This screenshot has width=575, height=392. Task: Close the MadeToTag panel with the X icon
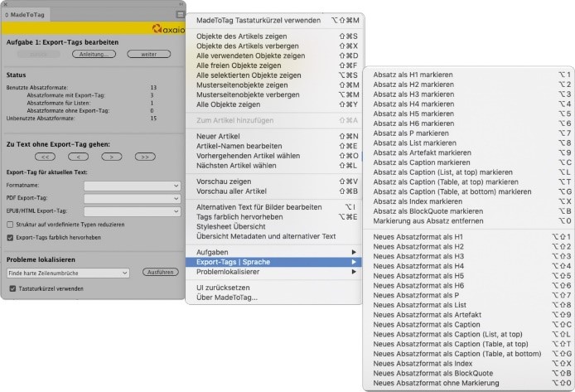point(5,4)
